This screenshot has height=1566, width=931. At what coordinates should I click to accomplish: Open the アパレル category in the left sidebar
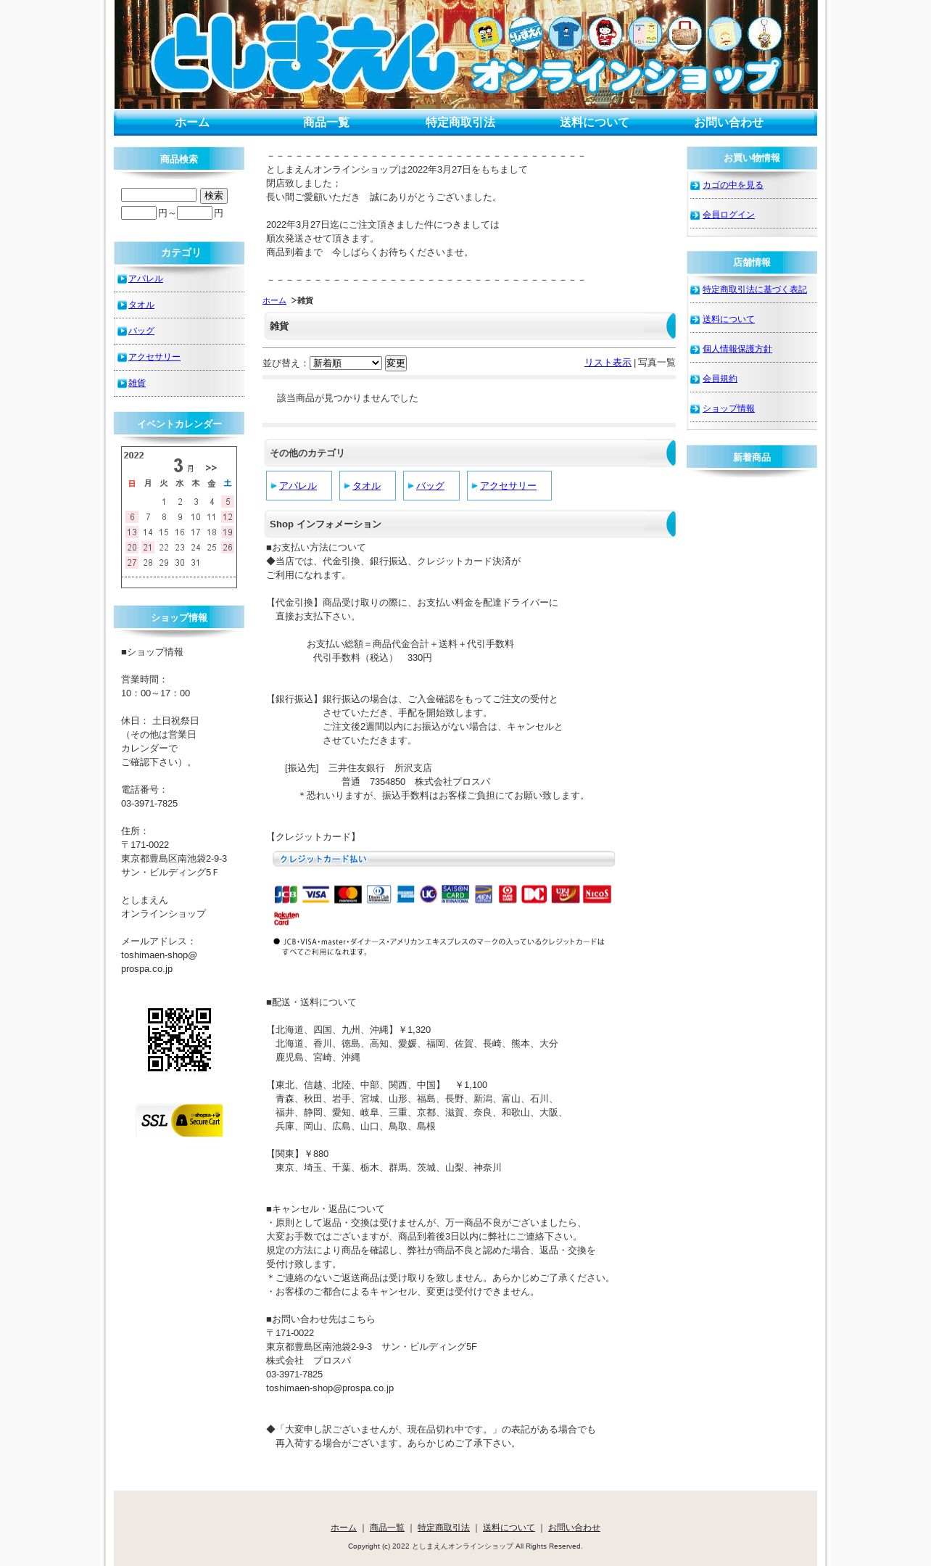pos(146,279)
